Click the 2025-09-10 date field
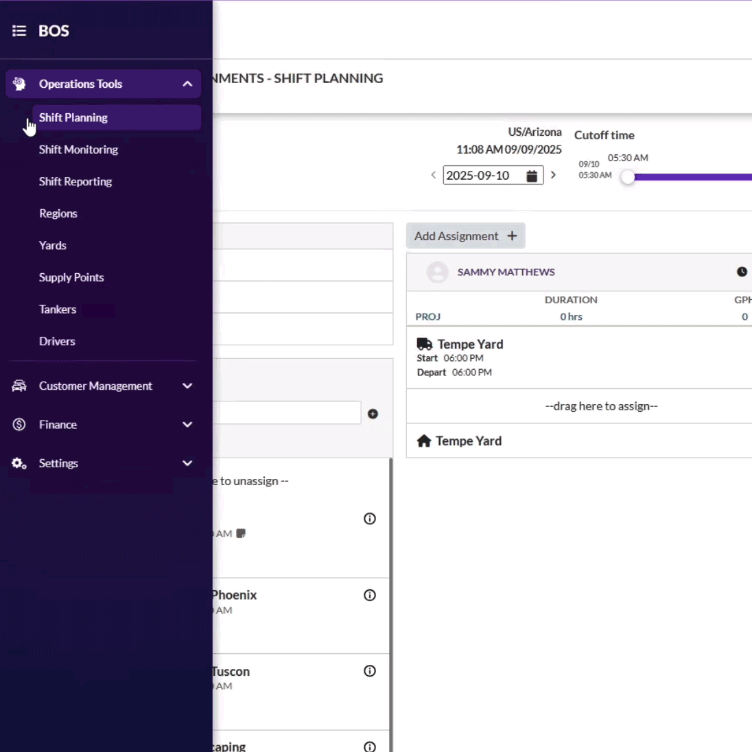752x752 pixels. point(493,176)
